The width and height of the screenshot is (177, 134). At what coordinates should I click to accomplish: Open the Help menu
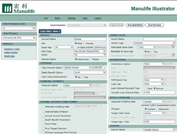85,18
